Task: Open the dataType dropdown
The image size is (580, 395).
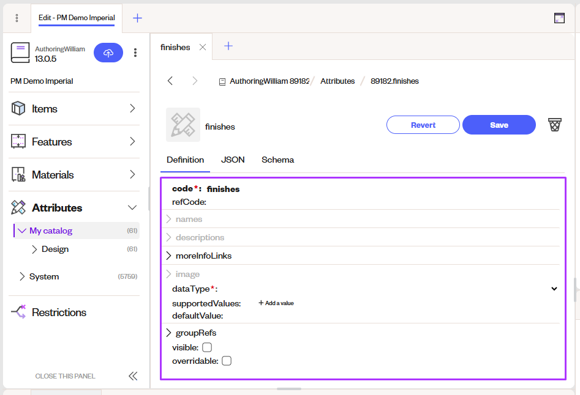Action: tap(554, 289)
